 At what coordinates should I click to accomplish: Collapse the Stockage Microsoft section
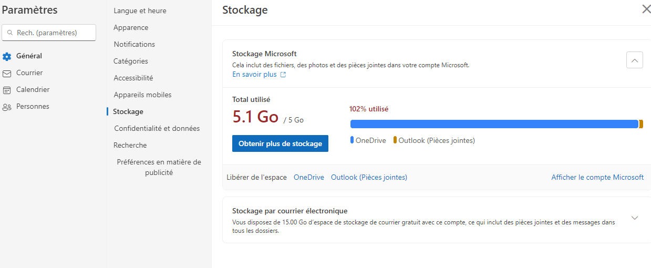[x=635, y=60]
